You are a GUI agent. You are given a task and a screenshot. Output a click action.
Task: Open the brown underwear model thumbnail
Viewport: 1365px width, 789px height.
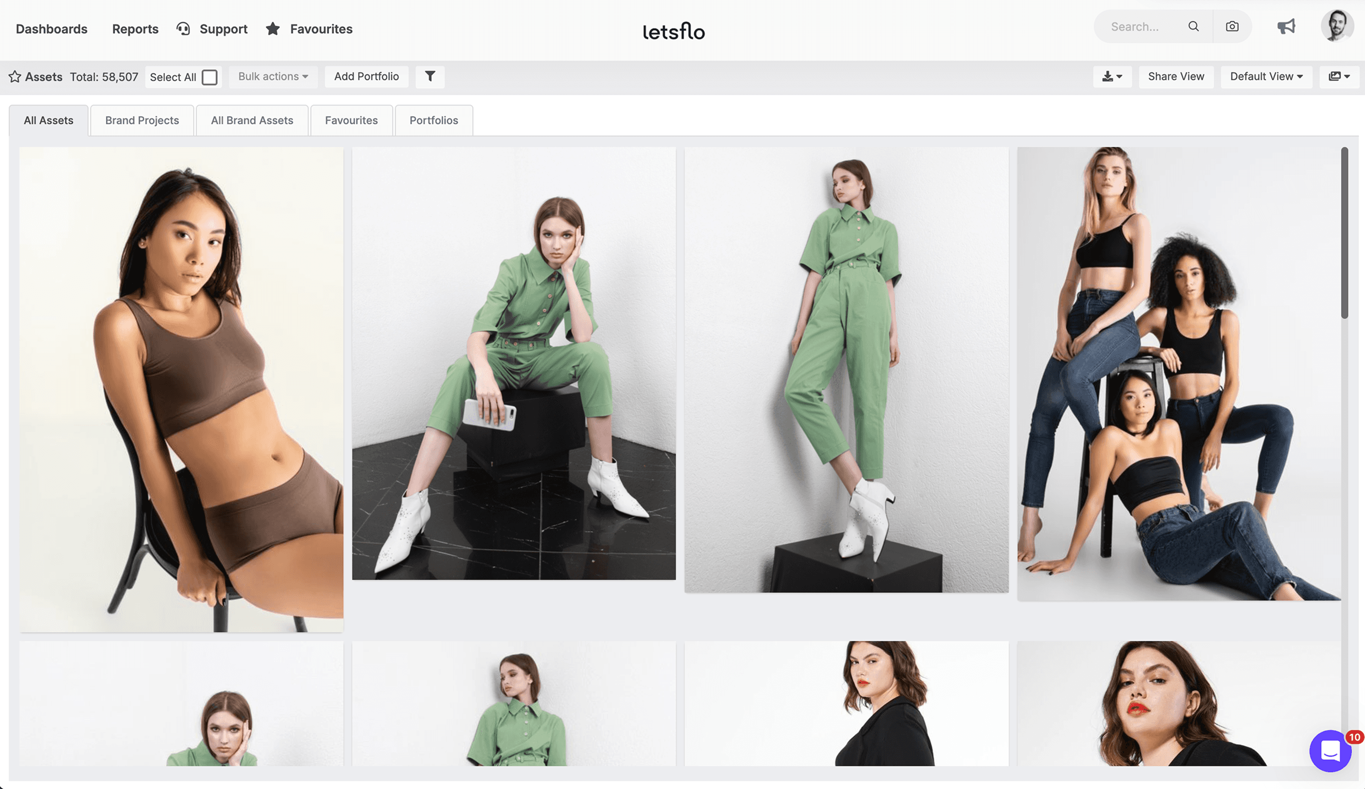182,389
